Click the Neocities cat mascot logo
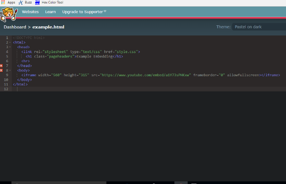This screenshot has height=184, width=286. tap(9, 14)
